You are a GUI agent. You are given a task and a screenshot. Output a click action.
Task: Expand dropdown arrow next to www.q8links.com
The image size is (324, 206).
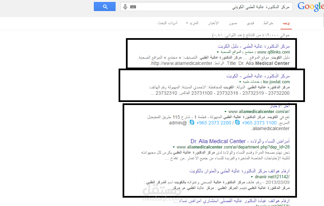point(218,52)
